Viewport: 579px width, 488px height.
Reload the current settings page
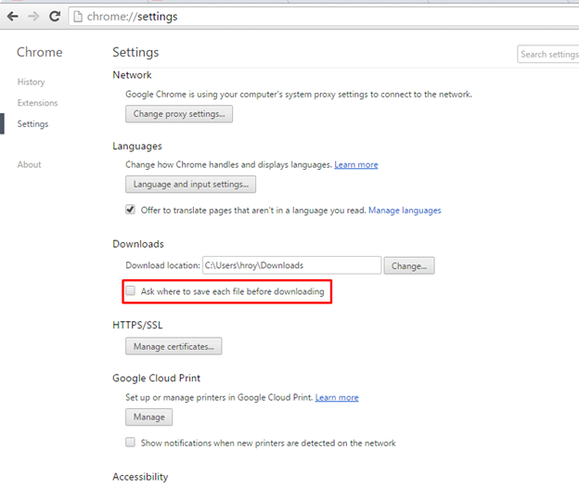click(56, 17)
